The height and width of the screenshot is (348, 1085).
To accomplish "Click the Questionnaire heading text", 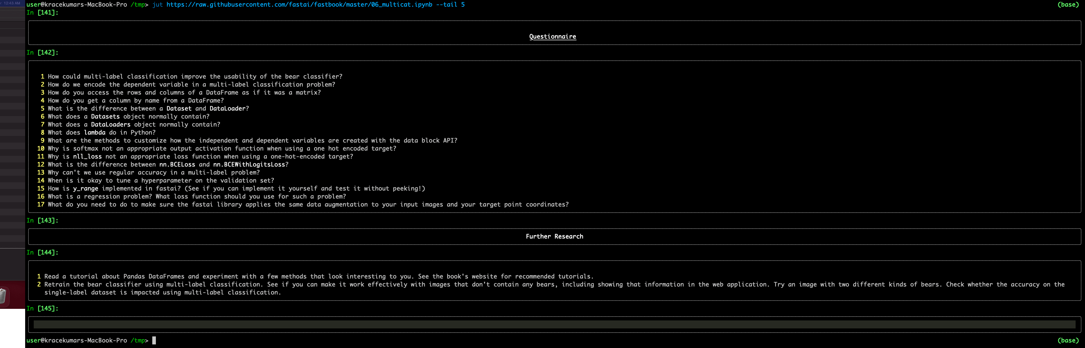I will point(552,37).
